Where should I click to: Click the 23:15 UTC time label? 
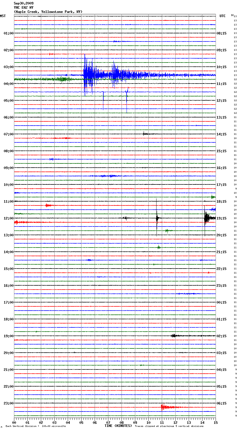221,286
